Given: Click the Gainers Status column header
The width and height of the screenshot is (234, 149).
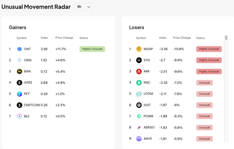Looking at the screenshot, I should [84, 38].
